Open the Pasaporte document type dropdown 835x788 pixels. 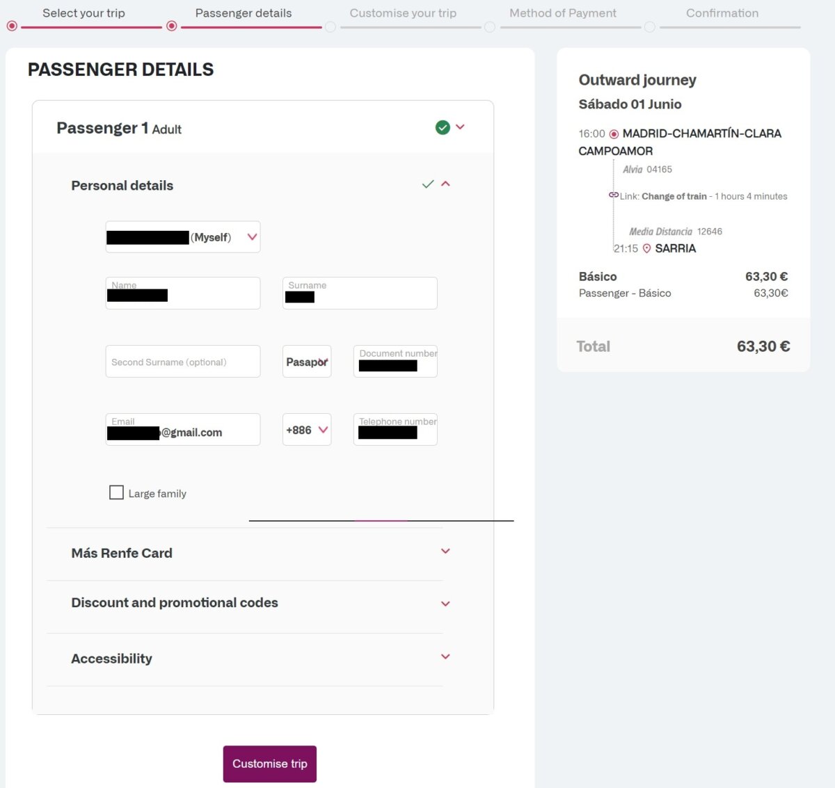307,362
